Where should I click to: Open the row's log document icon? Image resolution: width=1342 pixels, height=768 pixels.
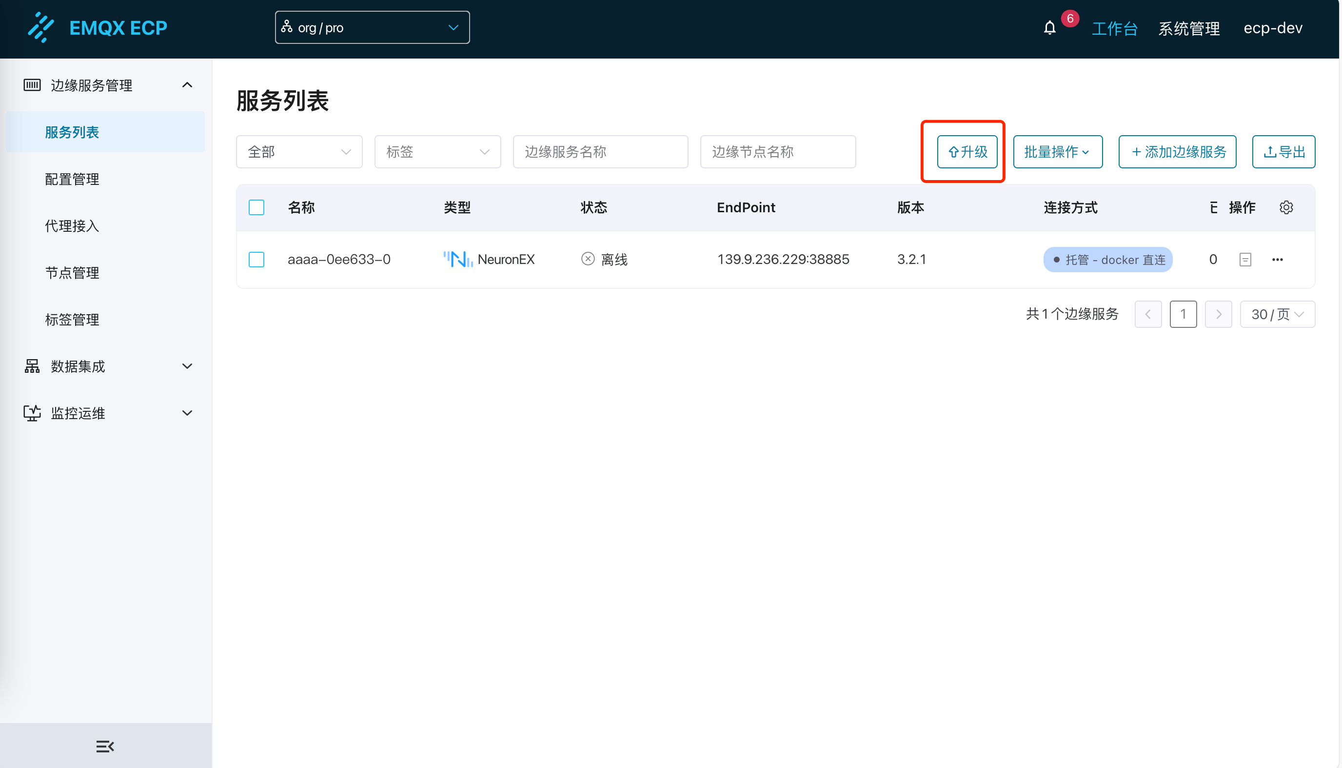point(1245,260)
